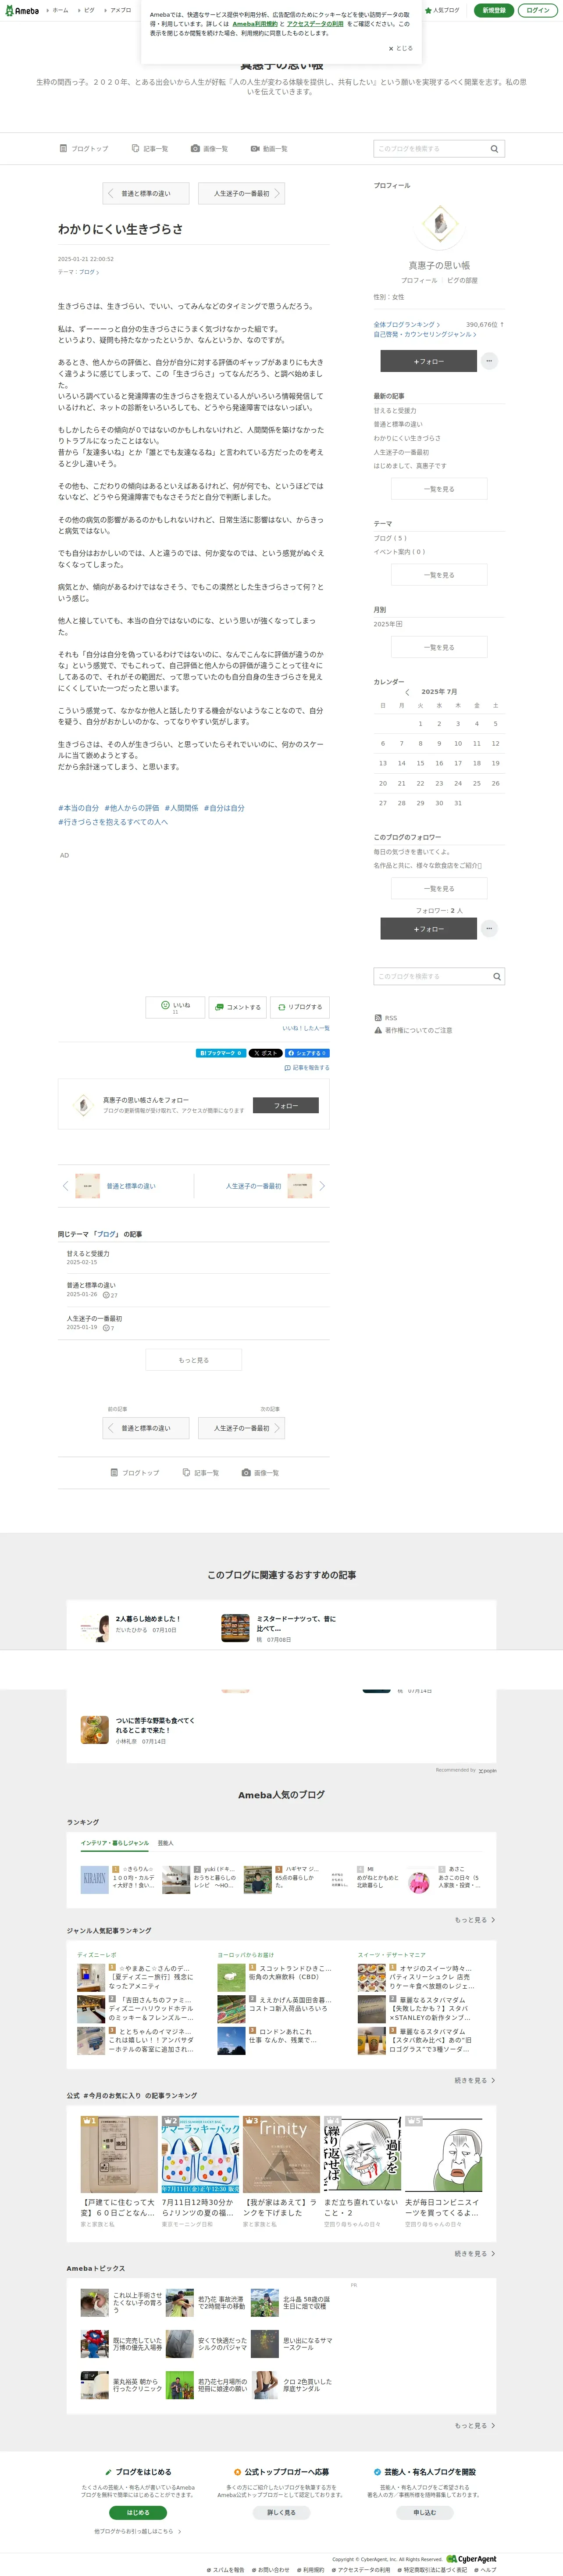Open the more-options dots beside profile follow button

point(489,361)
